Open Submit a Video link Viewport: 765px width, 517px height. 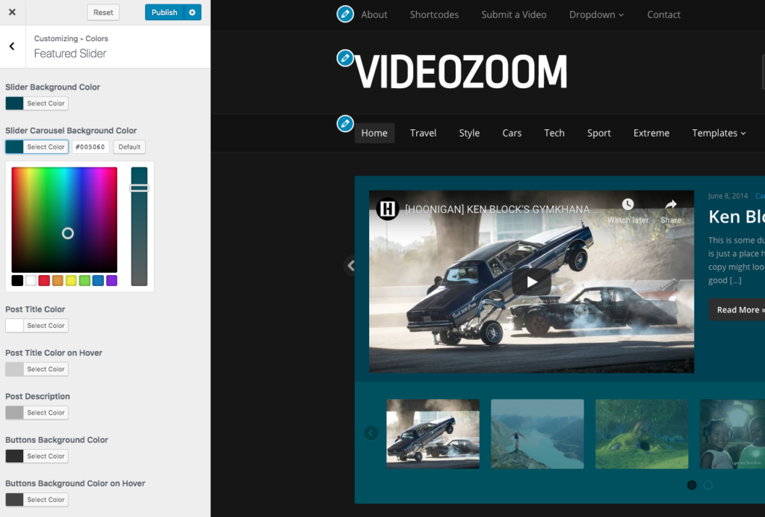(514, 15)
